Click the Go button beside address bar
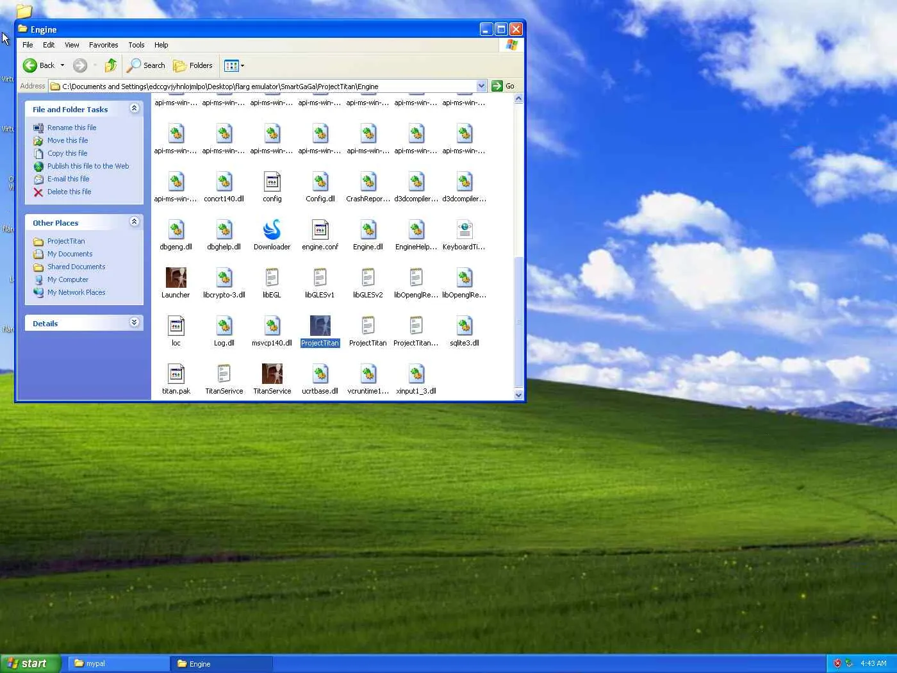Image resolution: width=897 pixels, height=673 pixels. coord(504,86)
